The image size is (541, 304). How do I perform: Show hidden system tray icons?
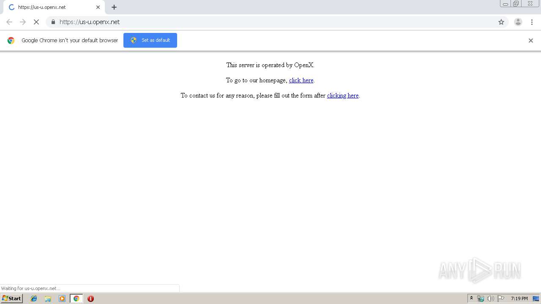472,299
